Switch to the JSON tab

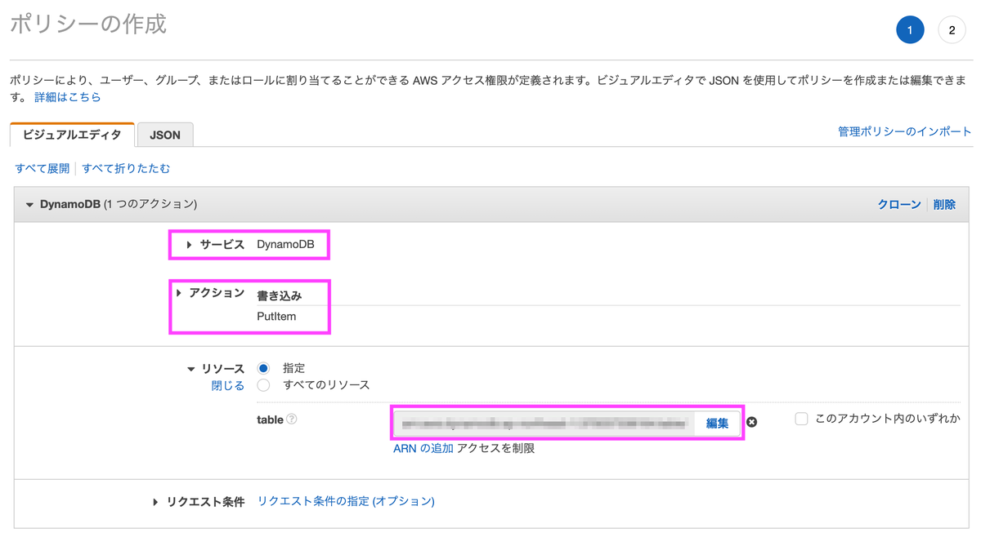165,134
